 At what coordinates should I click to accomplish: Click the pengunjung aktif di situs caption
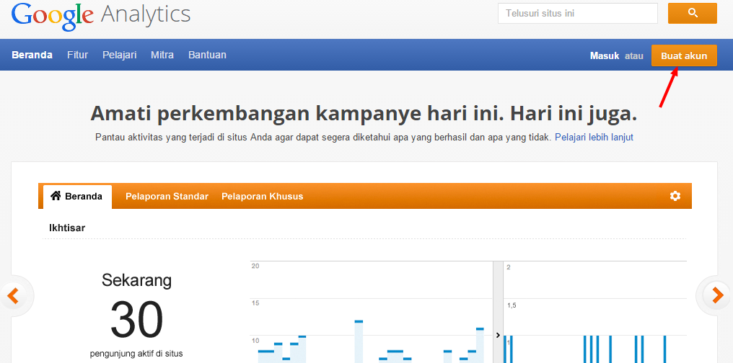coord(136,354)
